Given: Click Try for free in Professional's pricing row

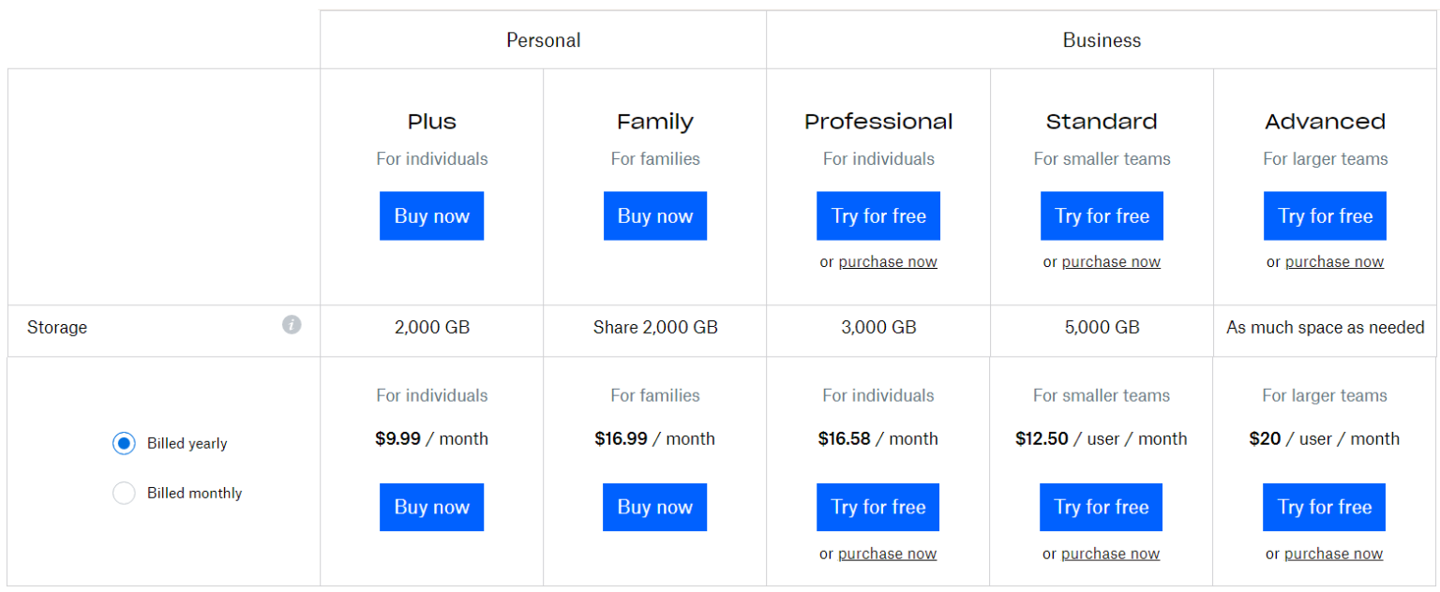Looking at the screenshot, I should pos(877,507).
